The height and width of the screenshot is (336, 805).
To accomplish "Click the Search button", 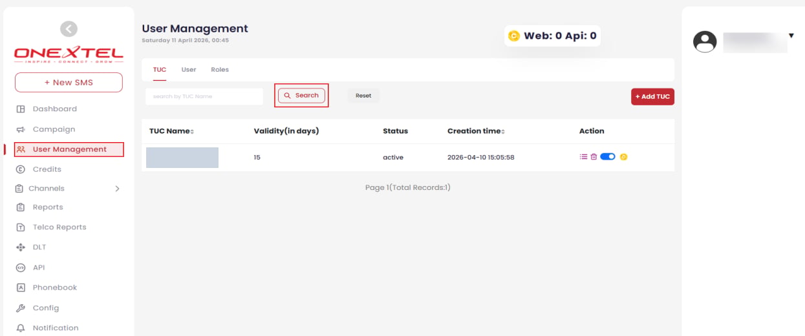I will point(301,96).
